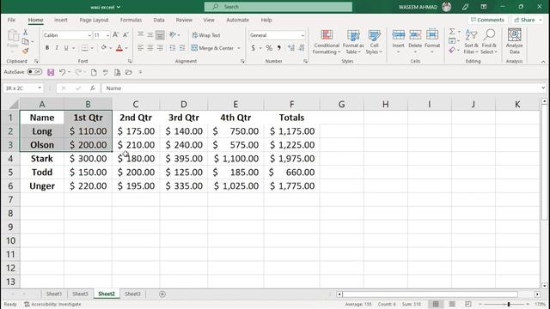Click in the Search box
Screen dimensions: 550x309
pos(278,7)
